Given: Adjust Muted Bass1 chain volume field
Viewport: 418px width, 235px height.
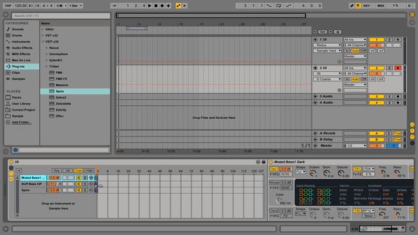Looking at the screenshot, I should [x=54, y=178].
